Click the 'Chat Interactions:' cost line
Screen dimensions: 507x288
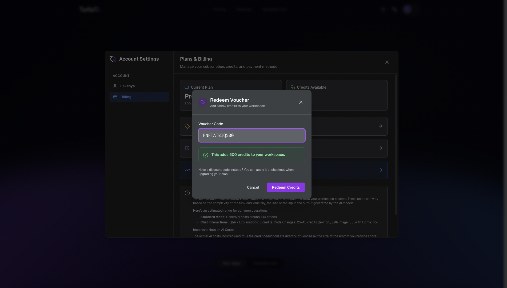(x=289, y=222)
